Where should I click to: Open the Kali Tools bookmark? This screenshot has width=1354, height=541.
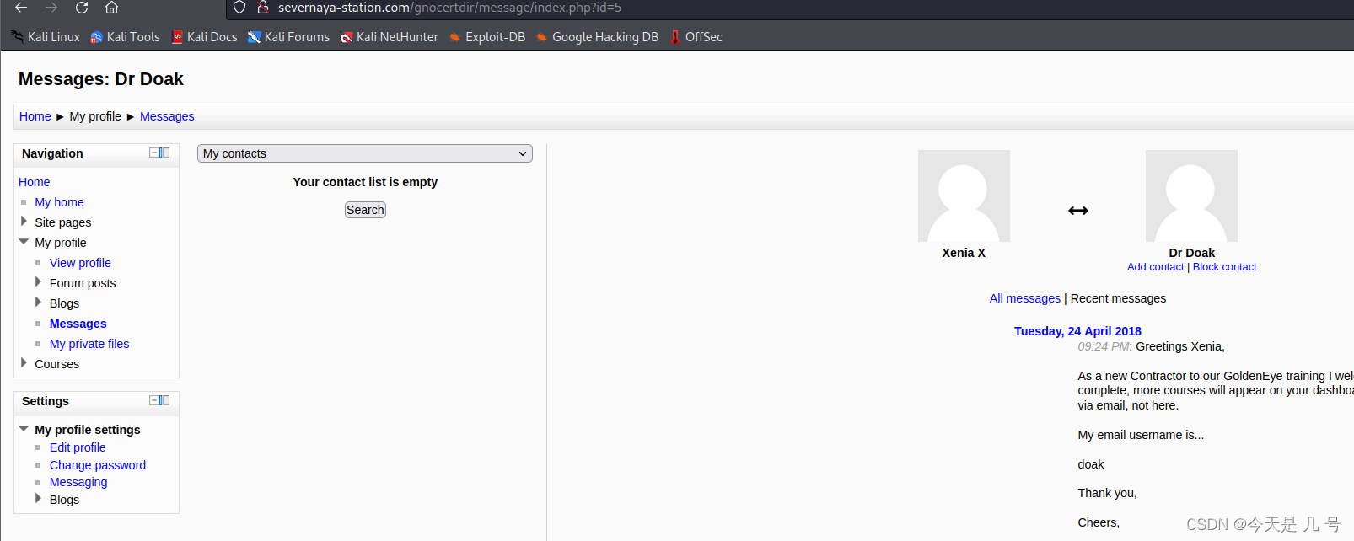125,37
